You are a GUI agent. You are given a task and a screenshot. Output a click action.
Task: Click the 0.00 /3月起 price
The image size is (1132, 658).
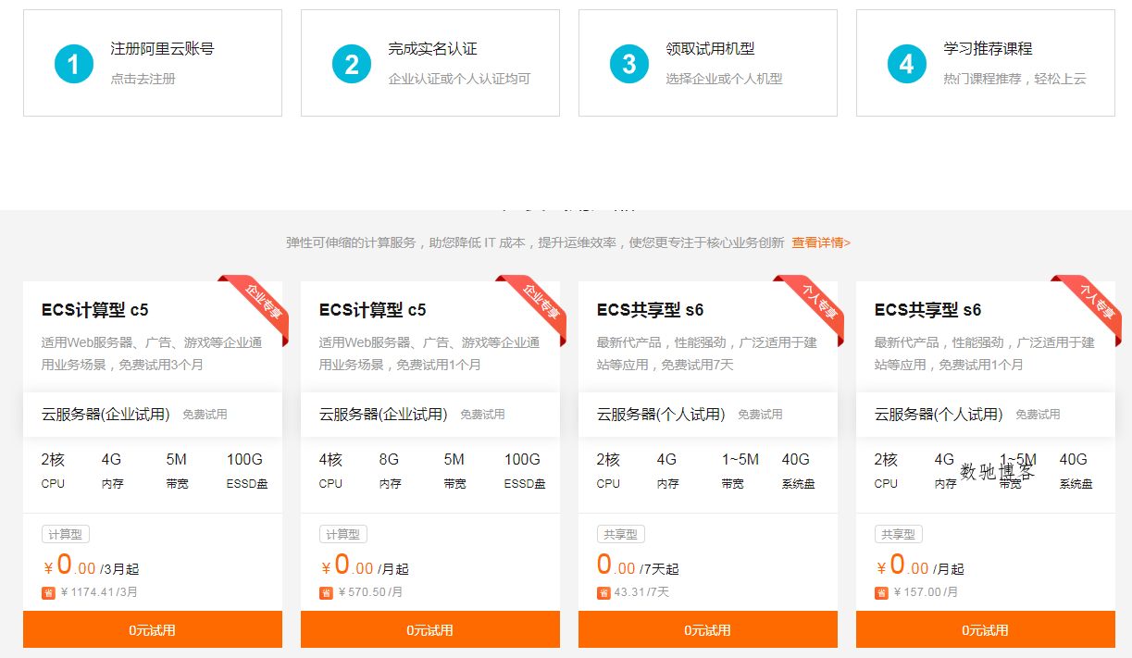coord(92,565)
